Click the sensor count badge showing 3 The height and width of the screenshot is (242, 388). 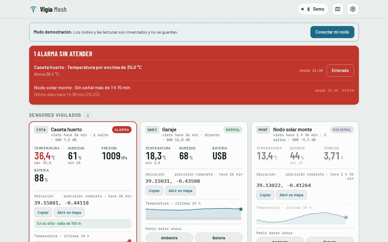point(88,115)
